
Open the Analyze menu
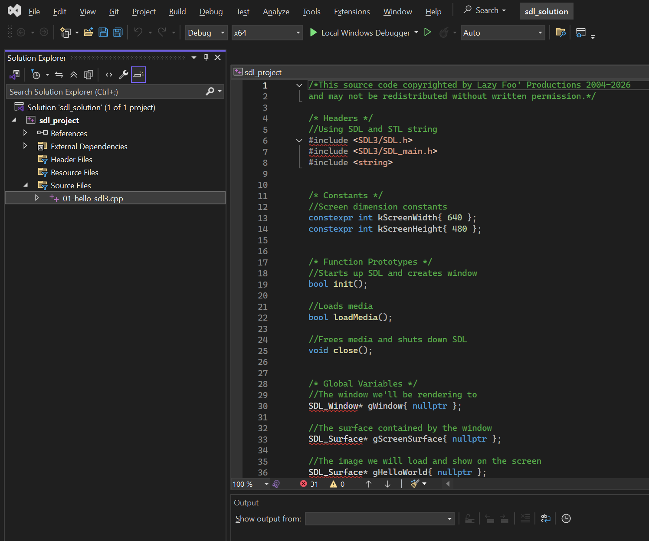click(x=276, y=12)
